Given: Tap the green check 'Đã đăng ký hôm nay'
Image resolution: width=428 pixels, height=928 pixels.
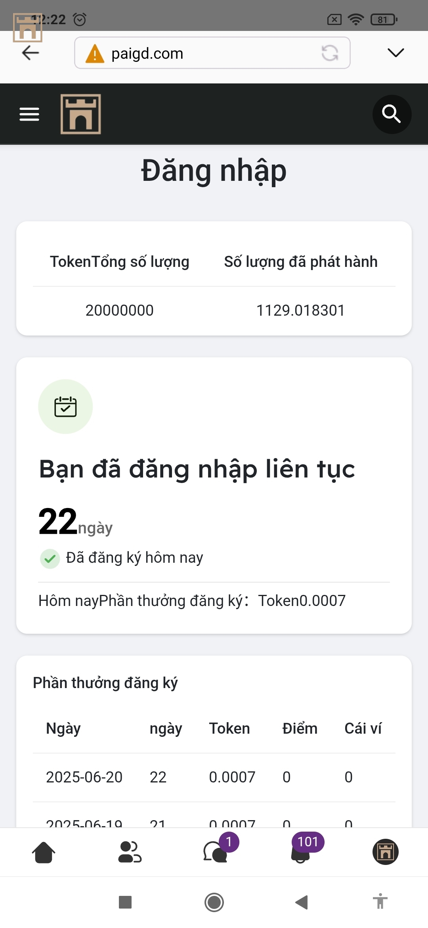Looking at the screenshot, I should point(50,558).
